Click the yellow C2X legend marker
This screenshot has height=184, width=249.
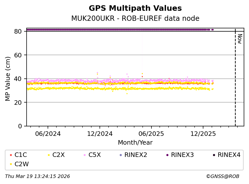click(48, 155)
